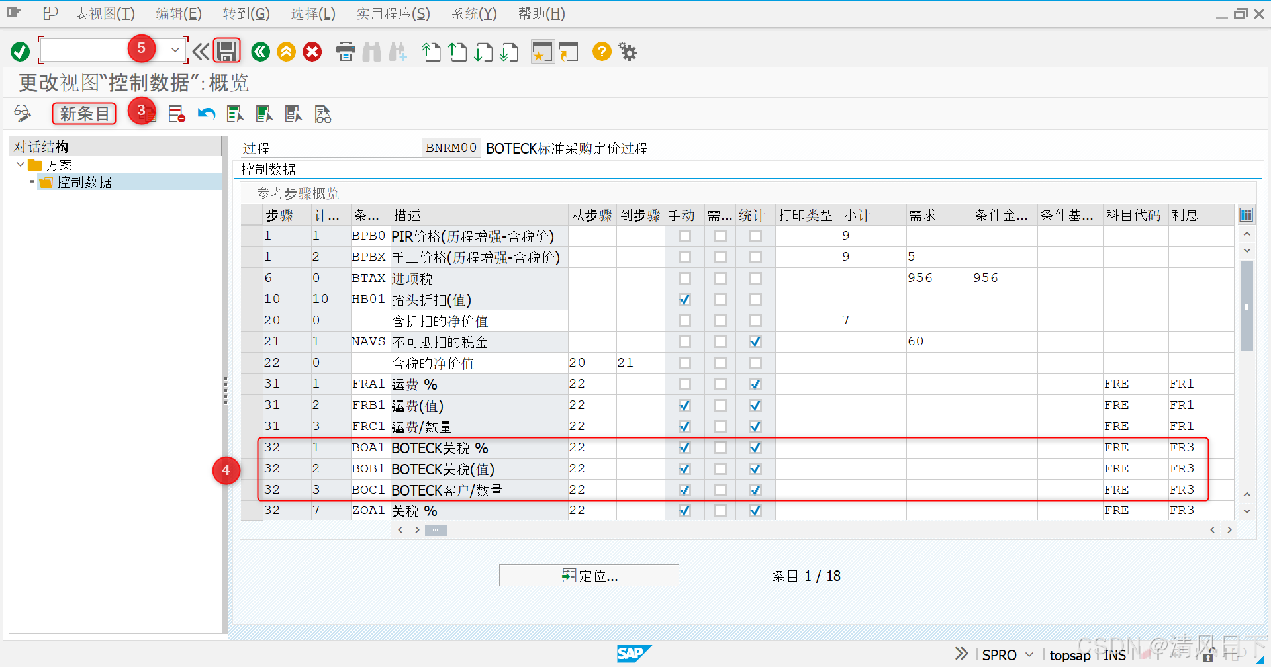
Task: Click the table vertical scrollbar thumb
Action: [1247, 306]
